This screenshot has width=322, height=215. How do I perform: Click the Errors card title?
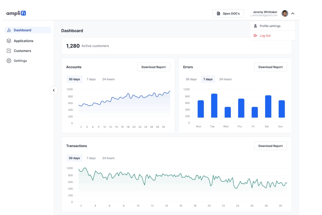[188, 67]
